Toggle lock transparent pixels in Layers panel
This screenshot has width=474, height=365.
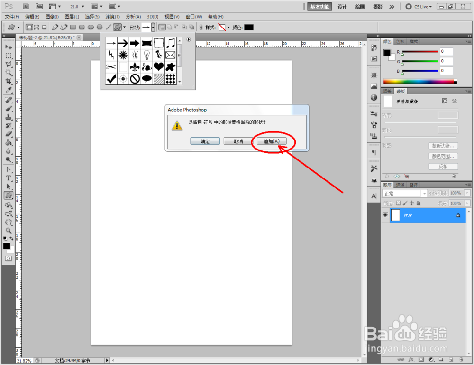(399, 203)
